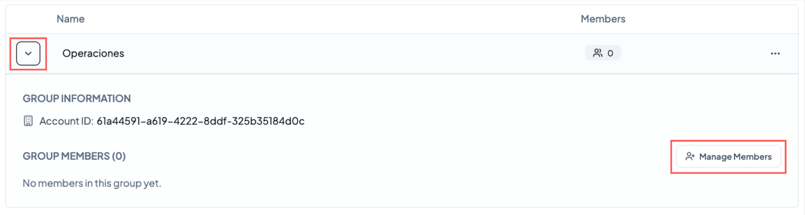The width and height of the screenshot is (805, 215).
Task: Click the Account ID label
Action: tap(66, 121)
